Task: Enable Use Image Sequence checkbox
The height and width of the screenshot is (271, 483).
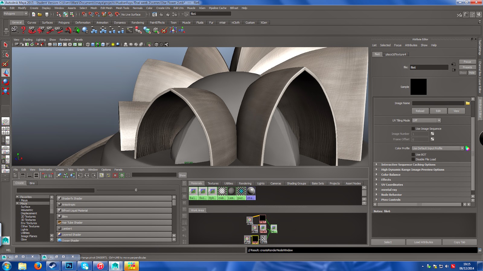Action: coord(413,129)
